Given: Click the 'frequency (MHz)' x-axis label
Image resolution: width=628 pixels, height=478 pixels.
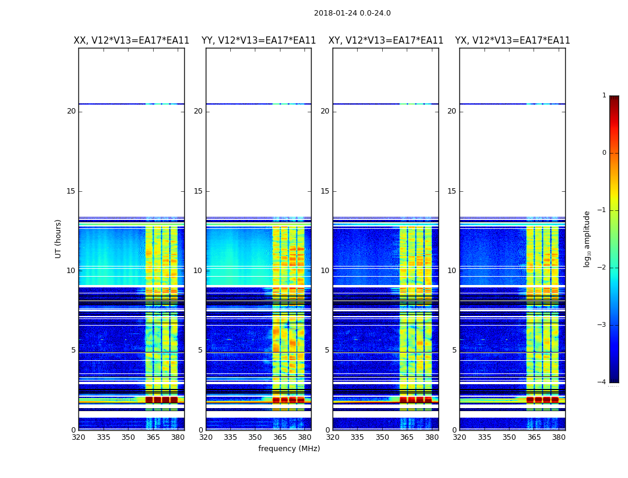Looking at the screenshot, I should (289, 449).
